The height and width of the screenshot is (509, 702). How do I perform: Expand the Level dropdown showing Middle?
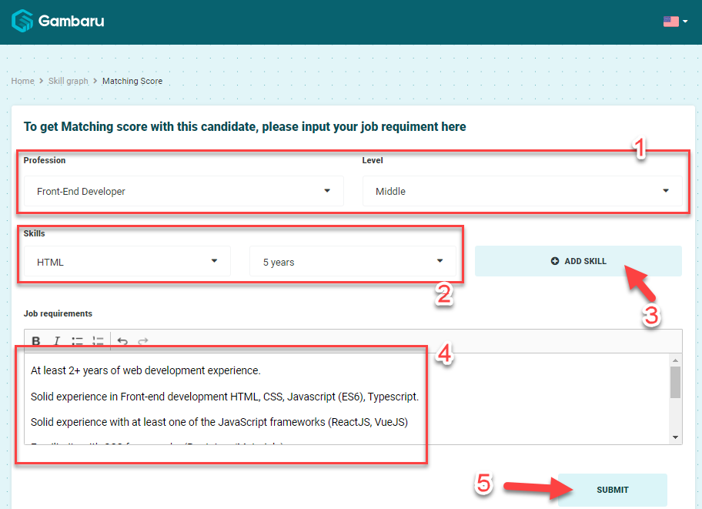521,191
